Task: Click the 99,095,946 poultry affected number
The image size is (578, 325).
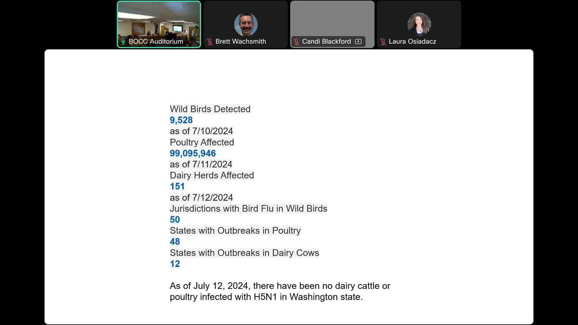Action: pos(193,153)
